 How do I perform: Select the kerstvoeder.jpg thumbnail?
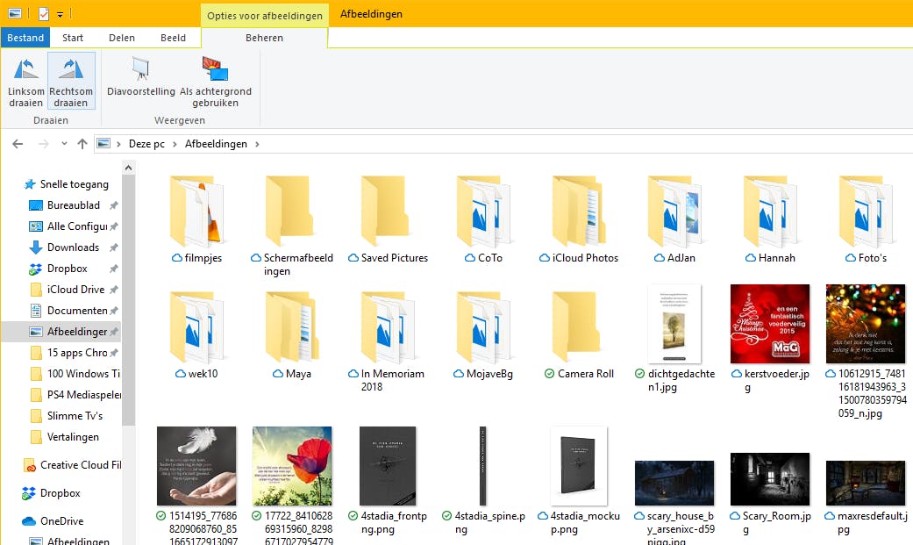(x=770, y=324)
